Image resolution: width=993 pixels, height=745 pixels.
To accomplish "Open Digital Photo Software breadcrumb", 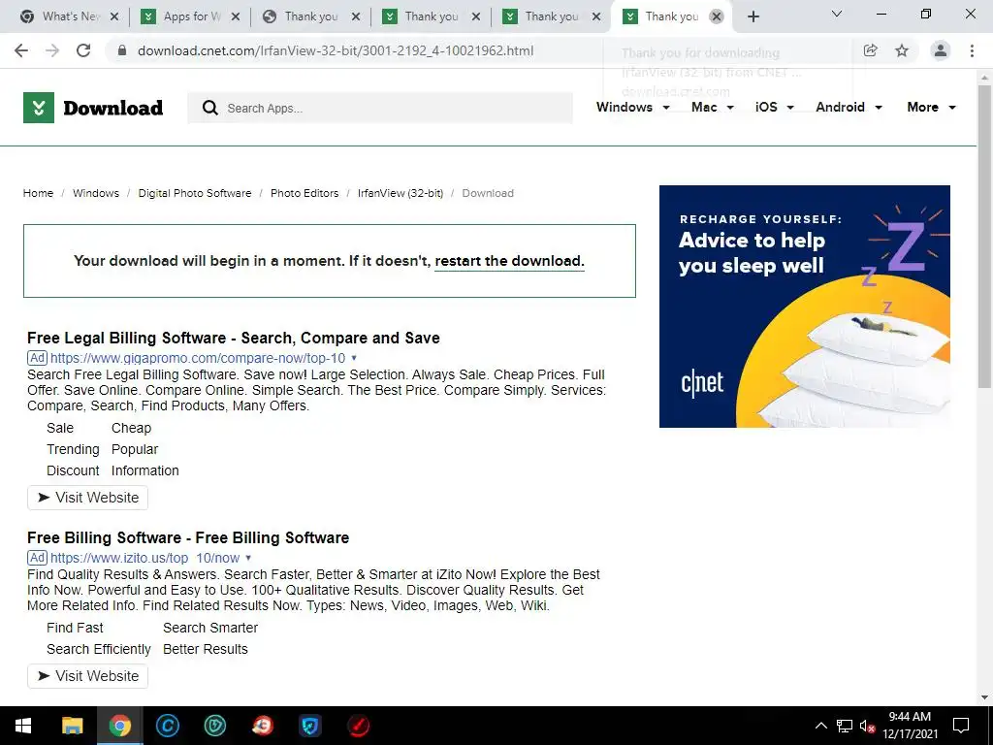I will 194,193.
